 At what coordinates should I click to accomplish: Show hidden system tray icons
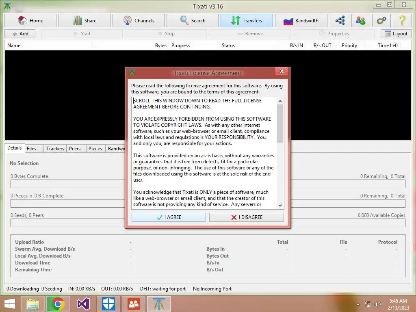[358, 304]
